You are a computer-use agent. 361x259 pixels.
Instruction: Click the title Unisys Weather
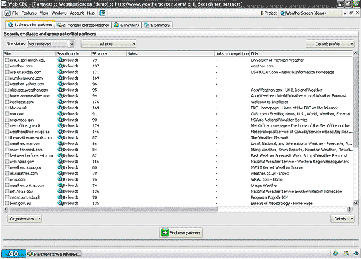[x=264, y=185]
